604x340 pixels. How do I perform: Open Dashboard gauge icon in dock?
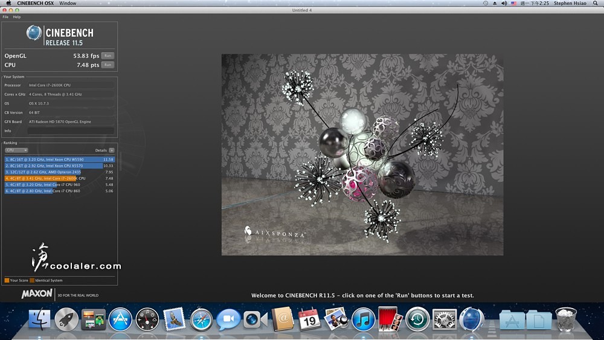[x=147, y=319]
